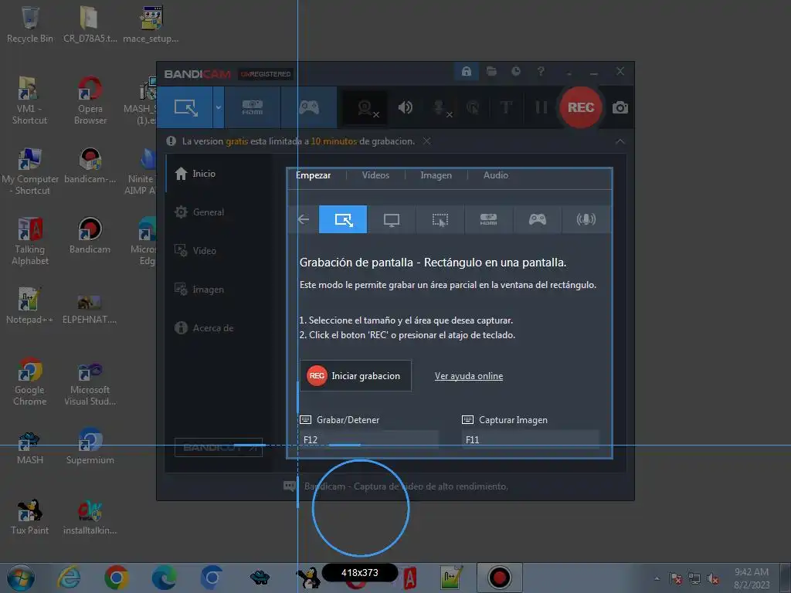Select the Talking Alphabet desktop icon
This screenshot has height=593, width=791.
(x=30, y=241)
